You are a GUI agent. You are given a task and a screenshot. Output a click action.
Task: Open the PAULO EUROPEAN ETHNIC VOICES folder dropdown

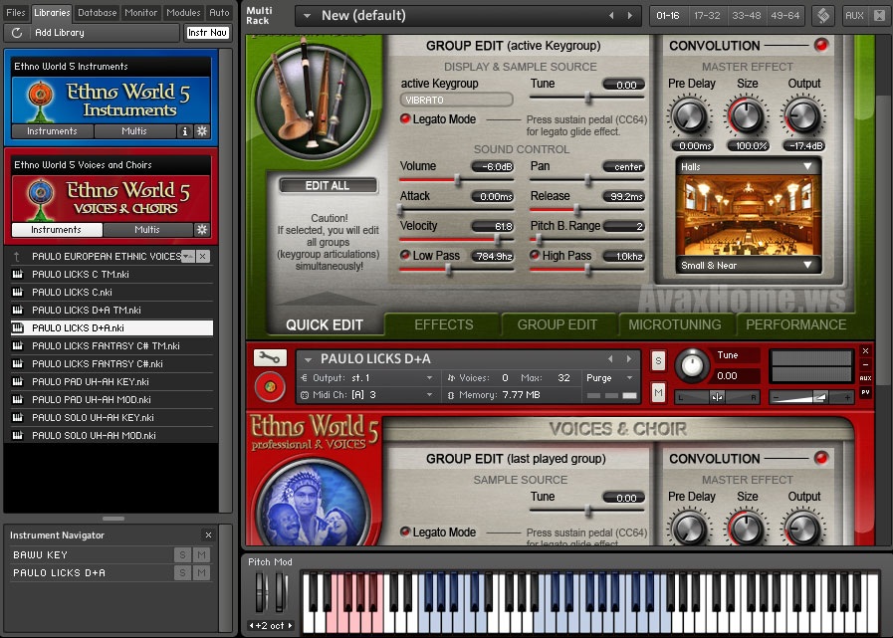(x=188, y=257)
